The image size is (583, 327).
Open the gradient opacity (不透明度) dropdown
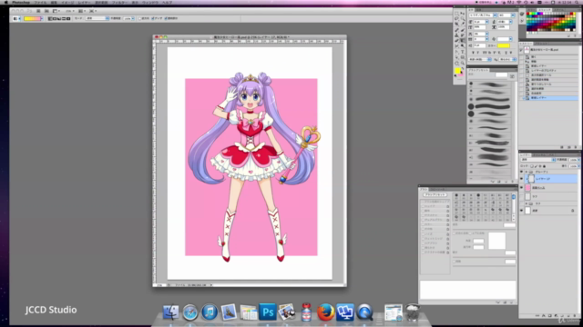[133, 18]
